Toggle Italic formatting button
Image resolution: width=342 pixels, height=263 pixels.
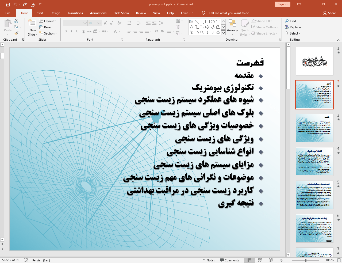pyautogui.click(x=71, y=31)
